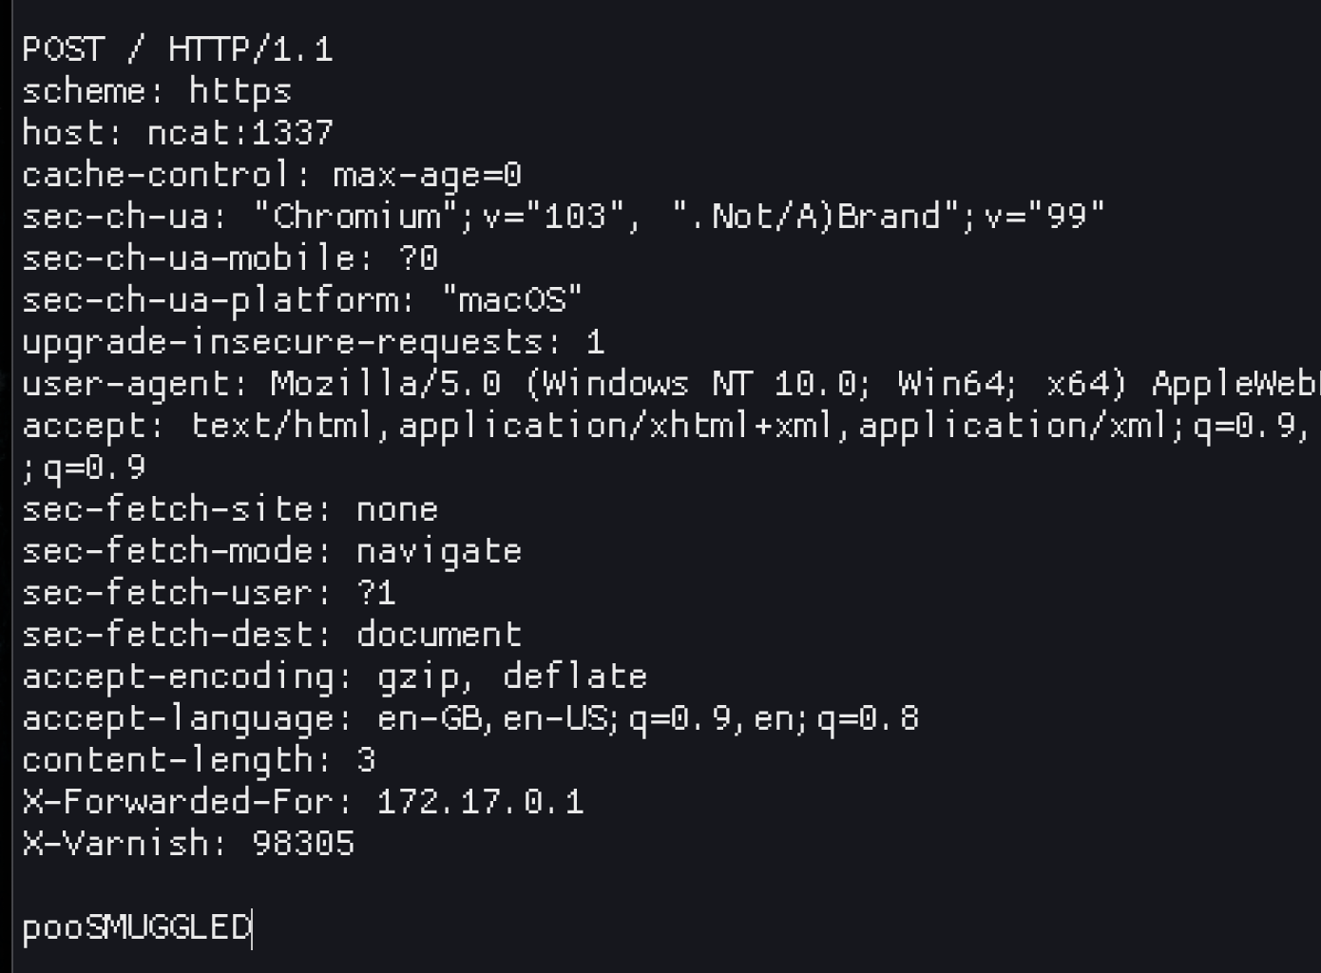Click the sec-fetch-user: ?1 line
The image size is (1321, 973).
[x=209, y=593]
